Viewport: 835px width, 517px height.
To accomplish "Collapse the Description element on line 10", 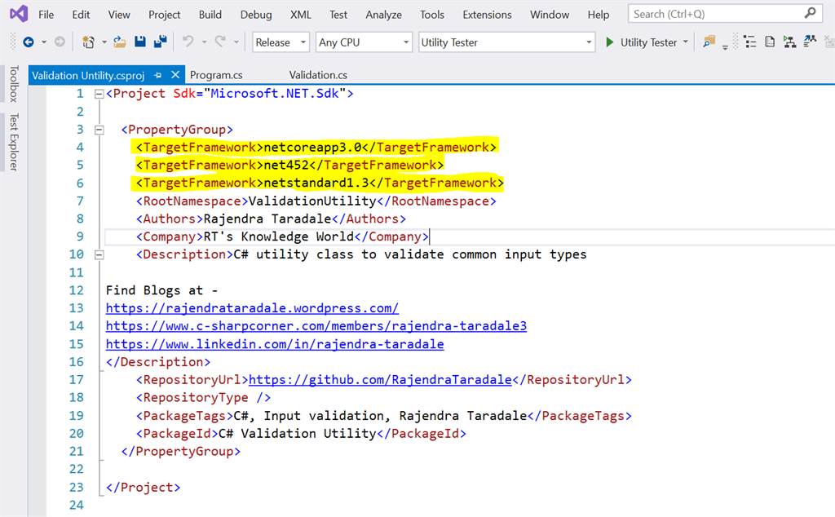I will pyautogui.click(x=99, y=254).
